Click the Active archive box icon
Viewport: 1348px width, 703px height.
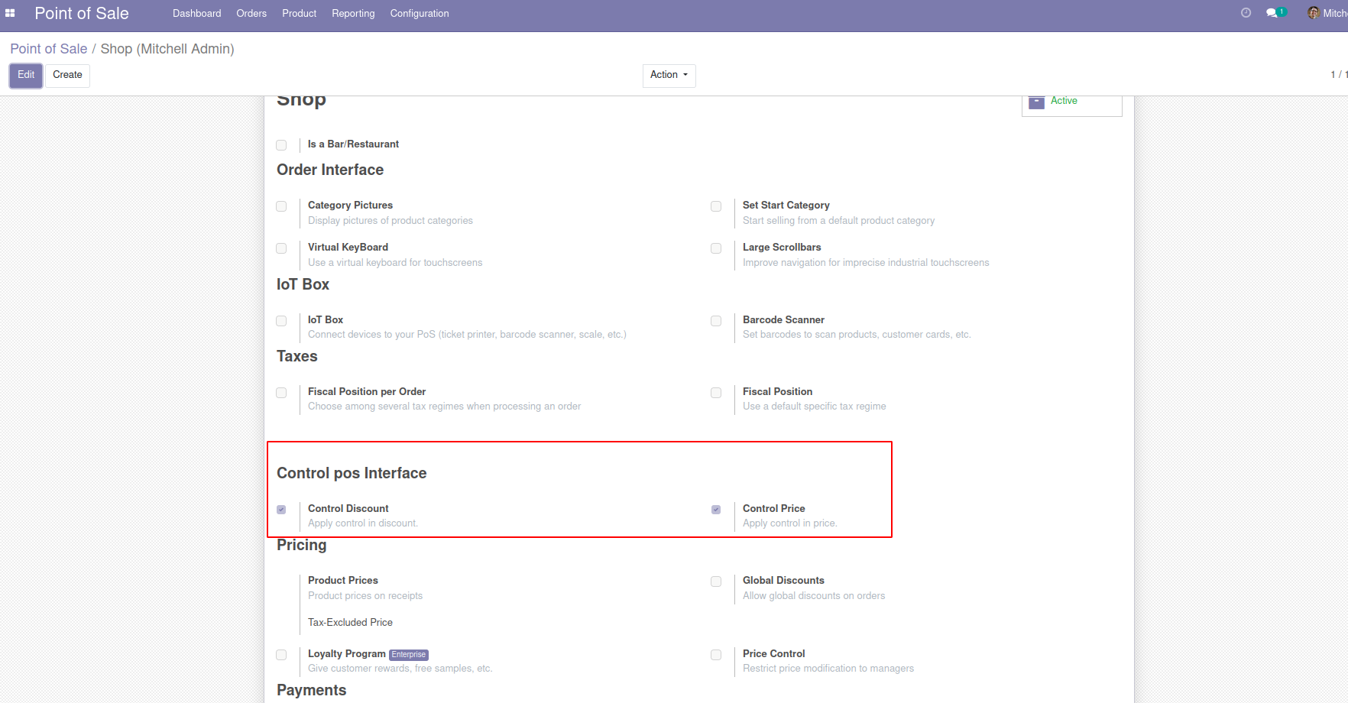tap(1036, 102)
